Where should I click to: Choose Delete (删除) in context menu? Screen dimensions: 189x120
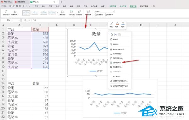coord(120,39)
